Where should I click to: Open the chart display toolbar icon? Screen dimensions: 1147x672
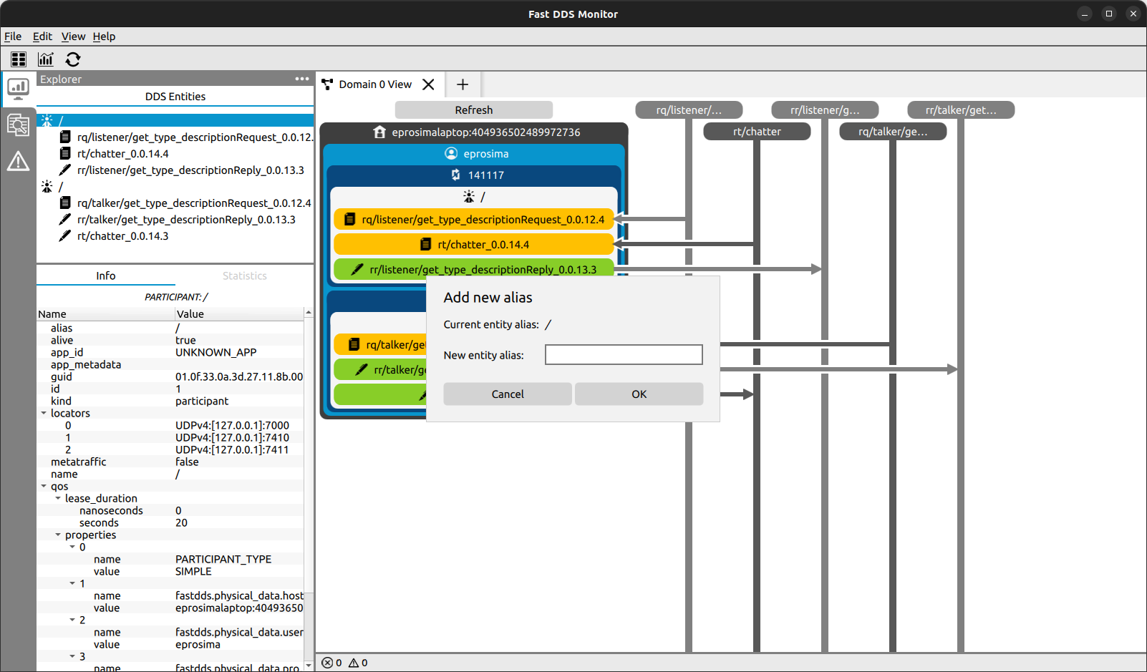coord(46,59)
